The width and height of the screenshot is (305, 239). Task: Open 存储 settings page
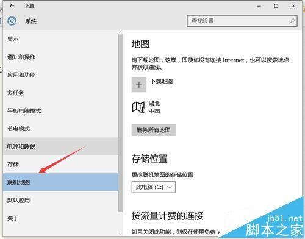pos(60,164)
